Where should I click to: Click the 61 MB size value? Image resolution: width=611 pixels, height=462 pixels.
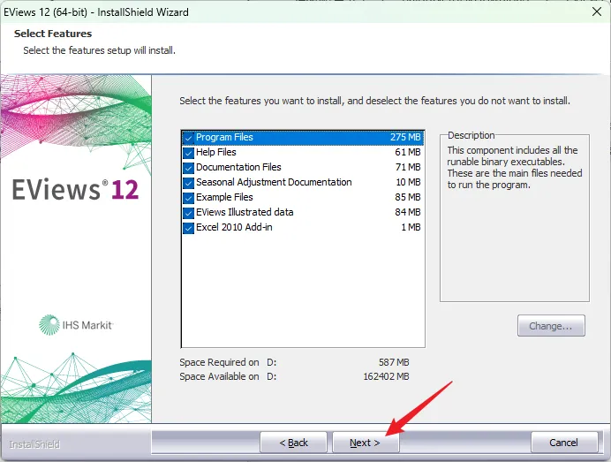pos(408,152)
